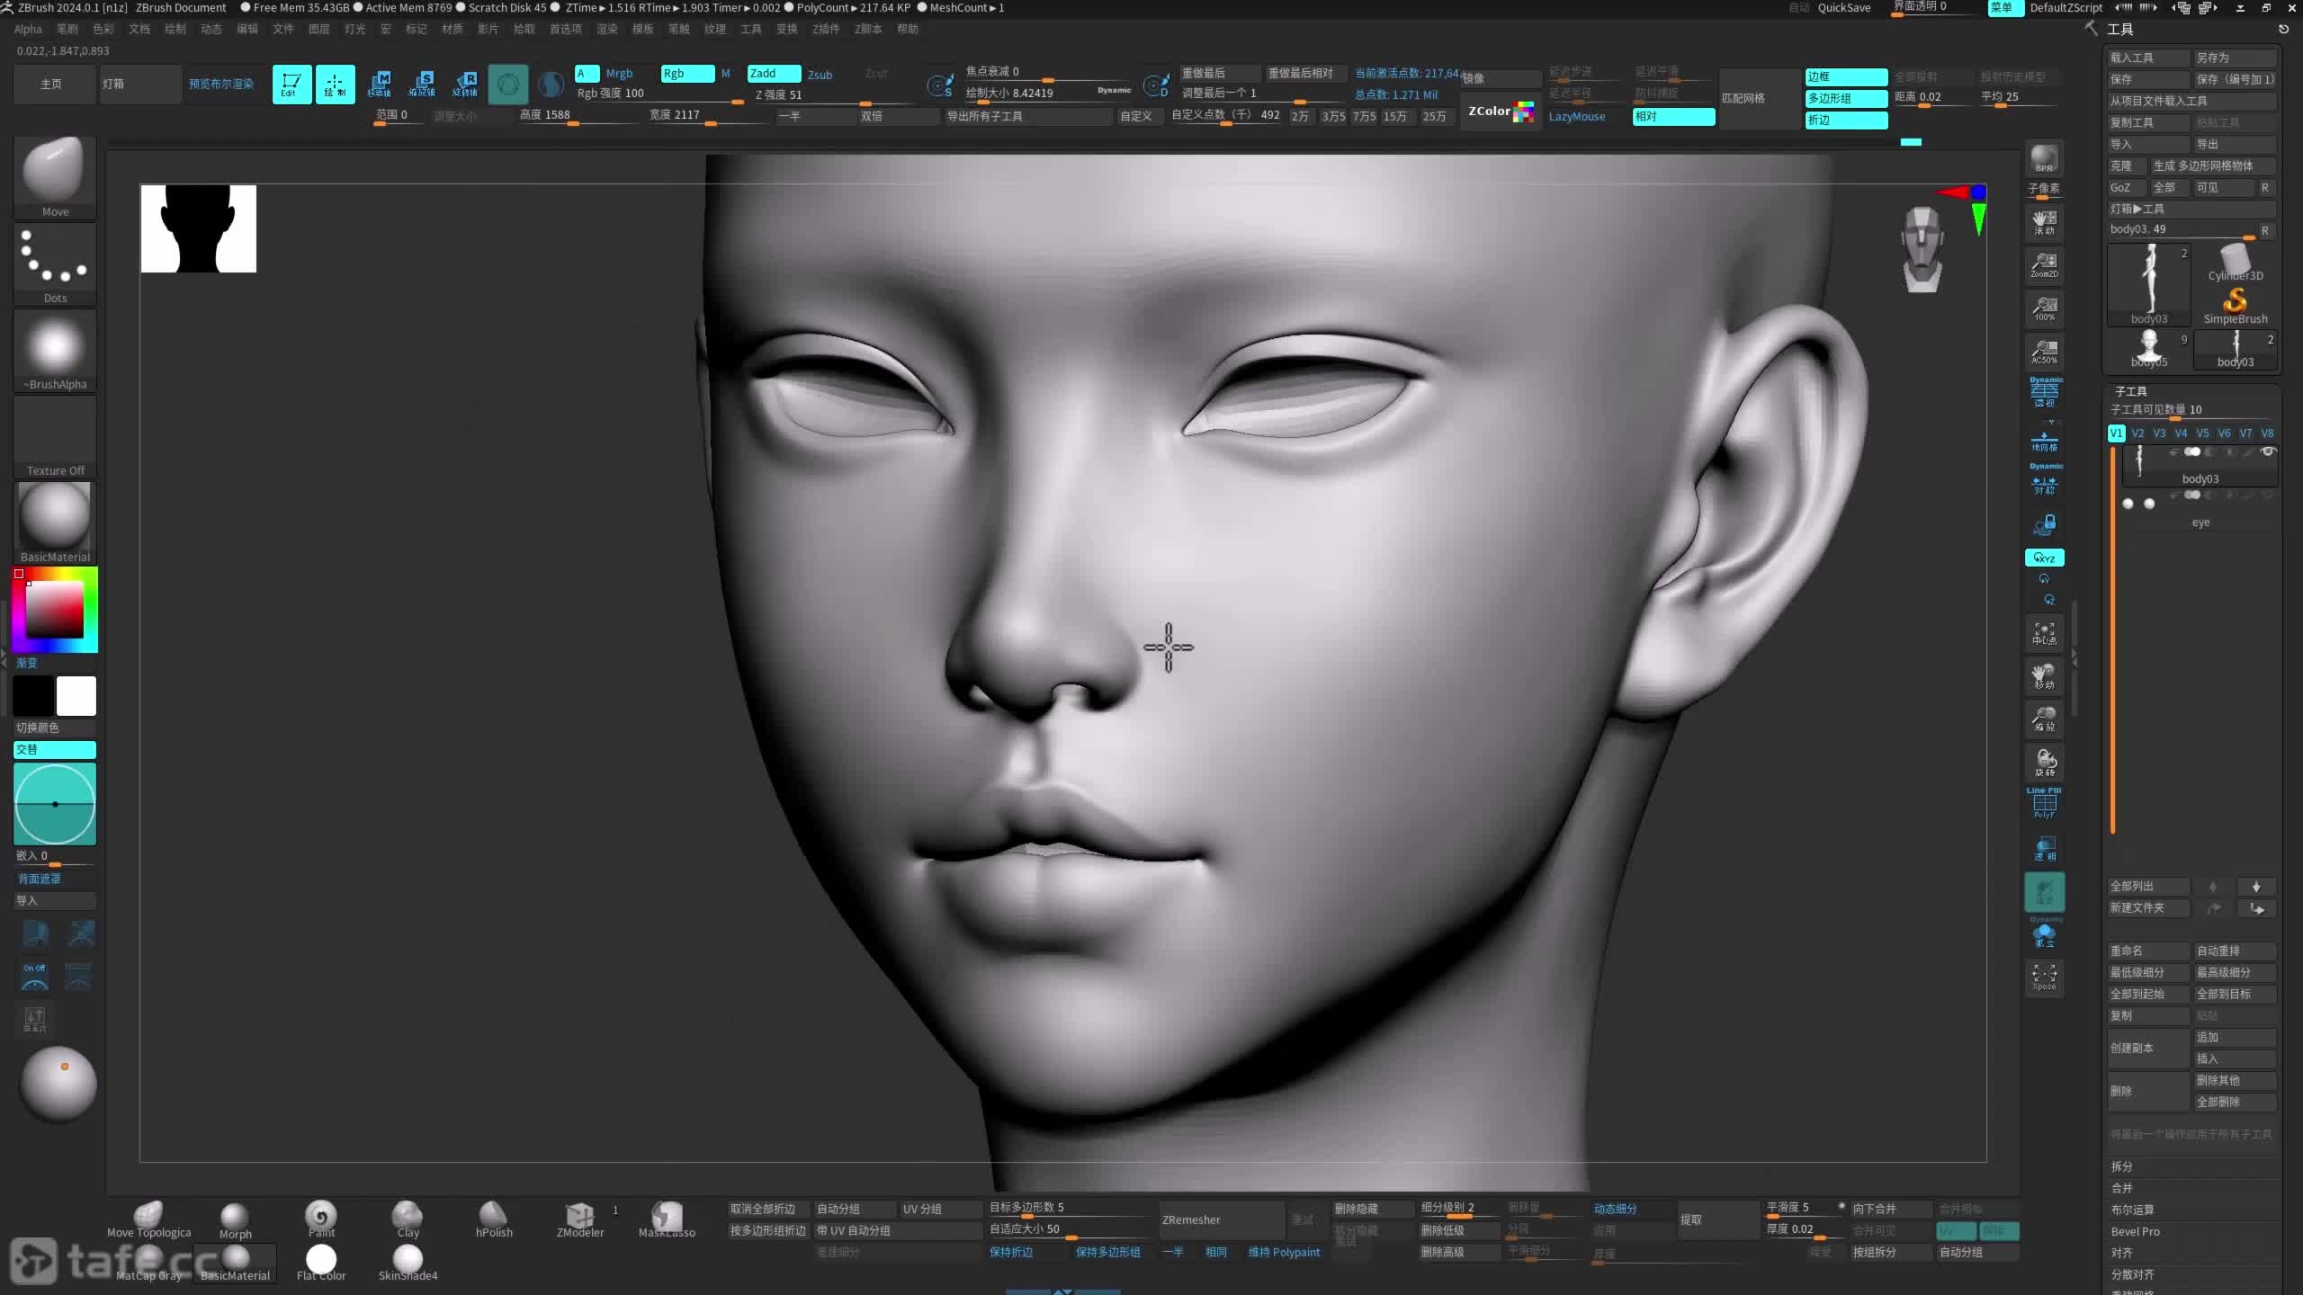Choose the hPolish brush
Image resolution: width=2303 pixels, height=1295 pixels.
coord(494,1219)
